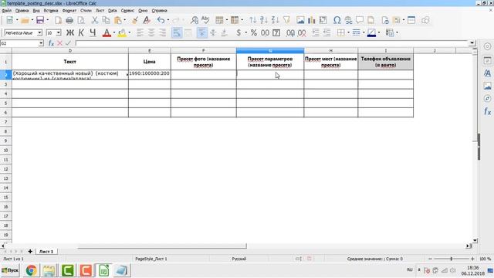Click Sort Ascending icon
494x278 pixels.
[264, 20]
